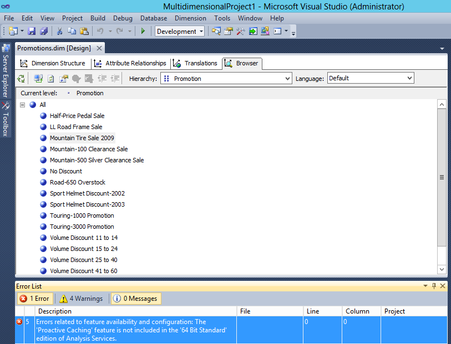This screenshot has height=344, width=451.
Task: Open the Command Window dropdown arrow
Action: click(x=286, y=31)
